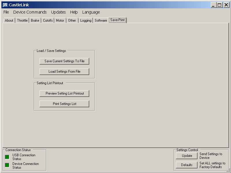The height and width of the screenshot is (173, 231).
Task: Switch to the Motor tab
Action: pyautogui.click(x=60, y=20)
